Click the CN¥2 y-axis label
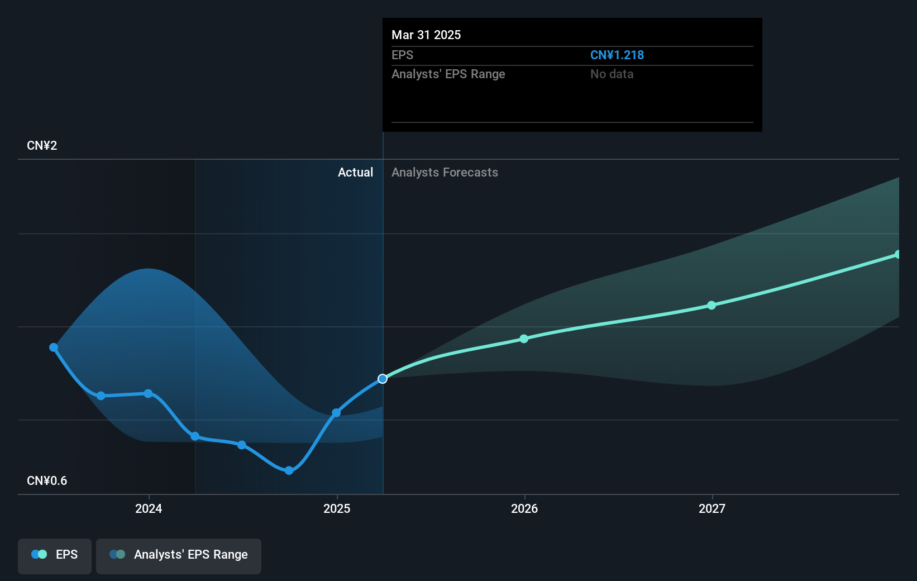The height and width of the screenshot is (581, 917). (x=42, y=145)
